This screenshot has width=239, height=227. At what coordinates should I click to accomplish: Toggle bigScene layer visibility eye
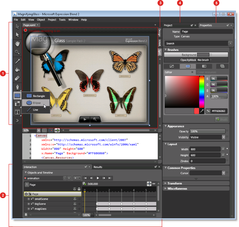coord(75,204)
